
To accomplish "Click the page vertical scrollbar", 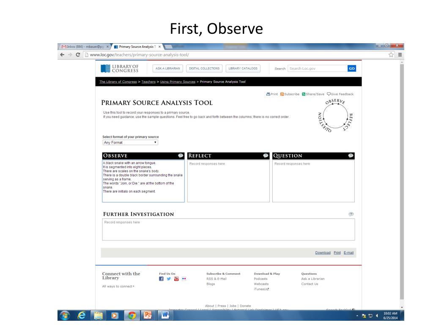I will (x=402, y=181).
